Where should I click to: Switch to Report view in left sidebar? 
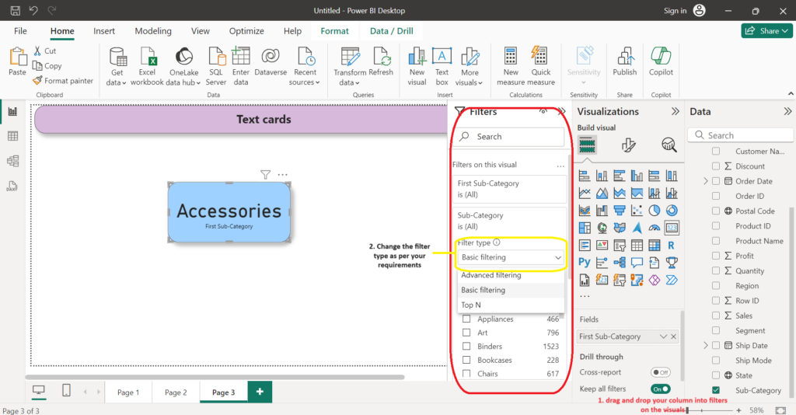pyautogui.click(x=12, y=112)
